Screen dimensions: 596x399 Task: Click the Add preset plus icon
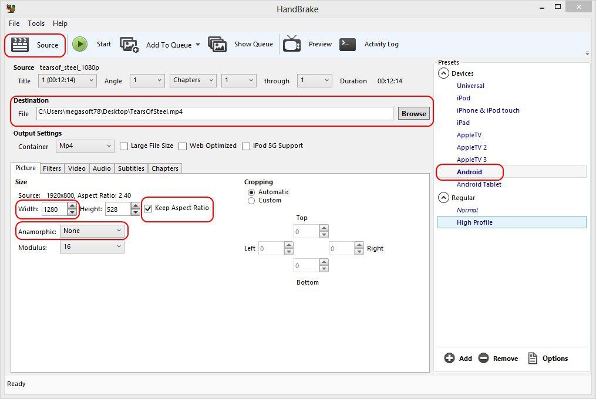click(449, 358)
